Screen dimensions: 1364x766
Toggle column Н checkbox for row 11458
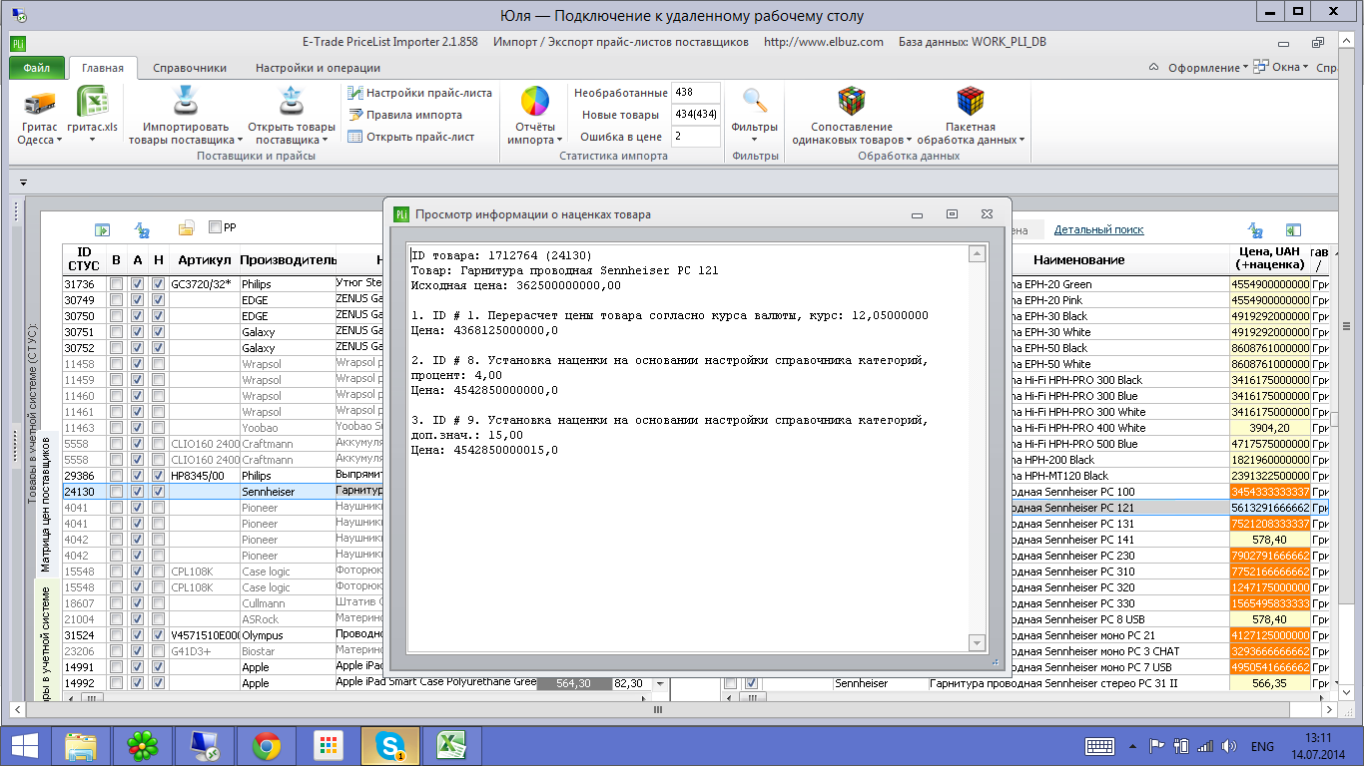coord(159,364)
